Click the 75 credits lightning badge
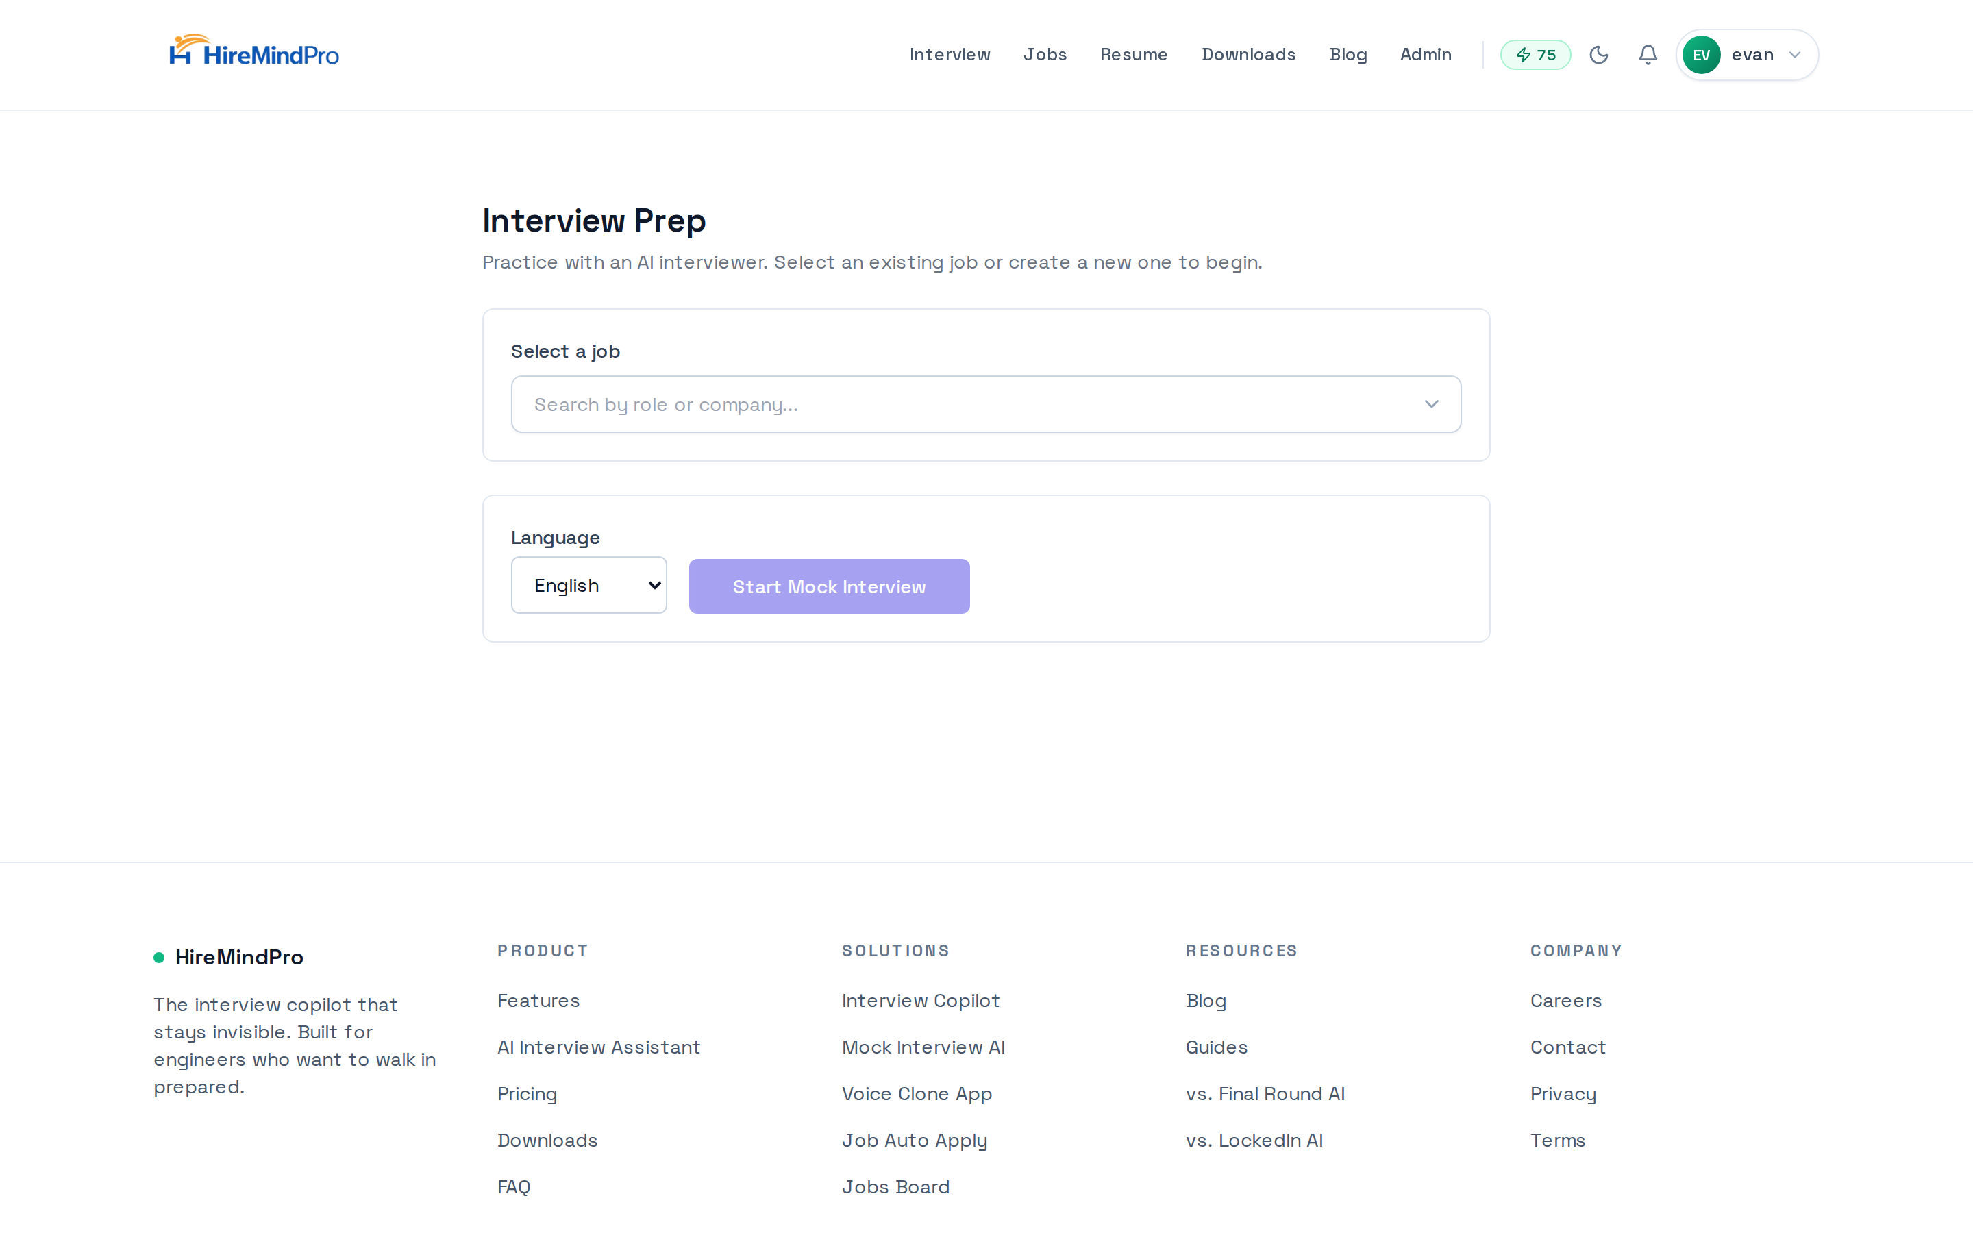 (1535, 55)
